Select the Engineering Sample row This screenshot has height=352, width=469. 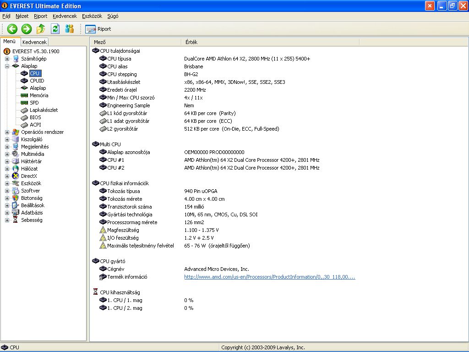point(147,105)
